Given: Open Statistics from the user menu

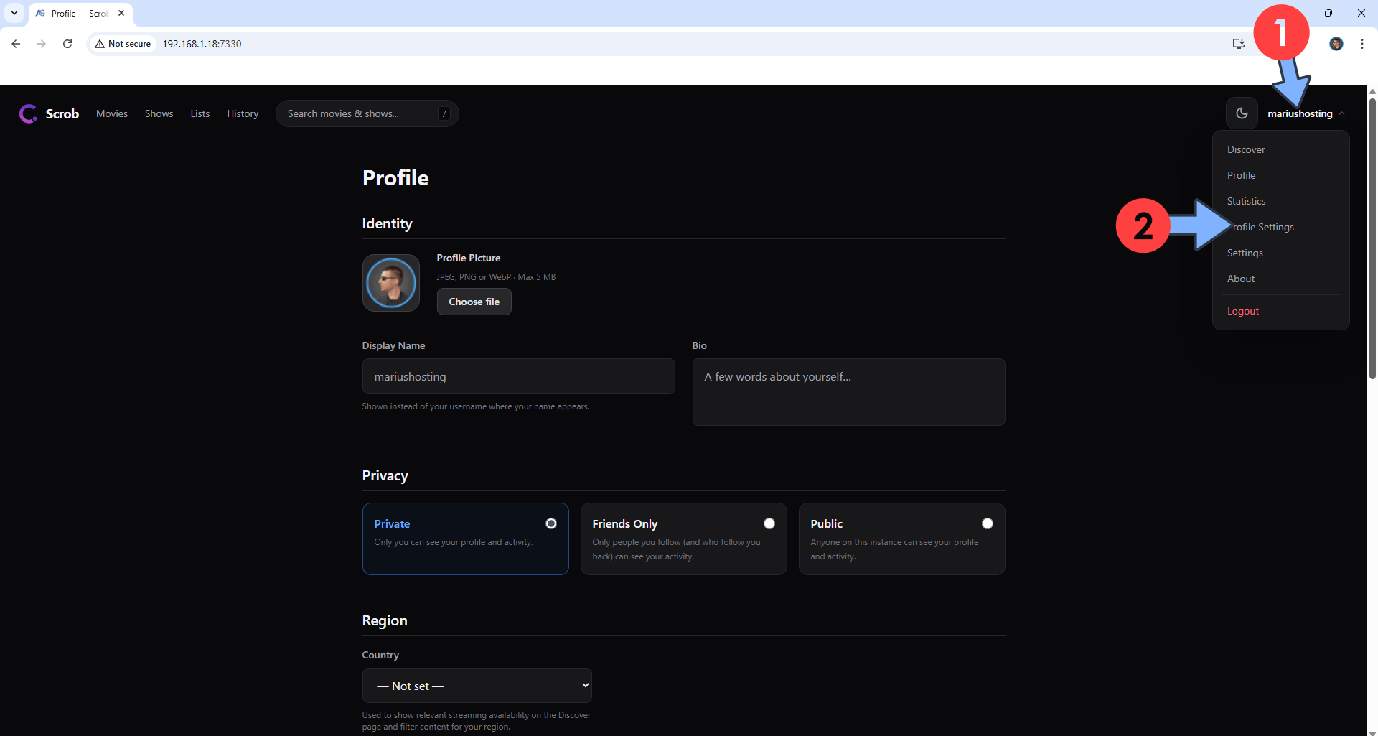Looking at the screenshot, I should [1246, 201].
